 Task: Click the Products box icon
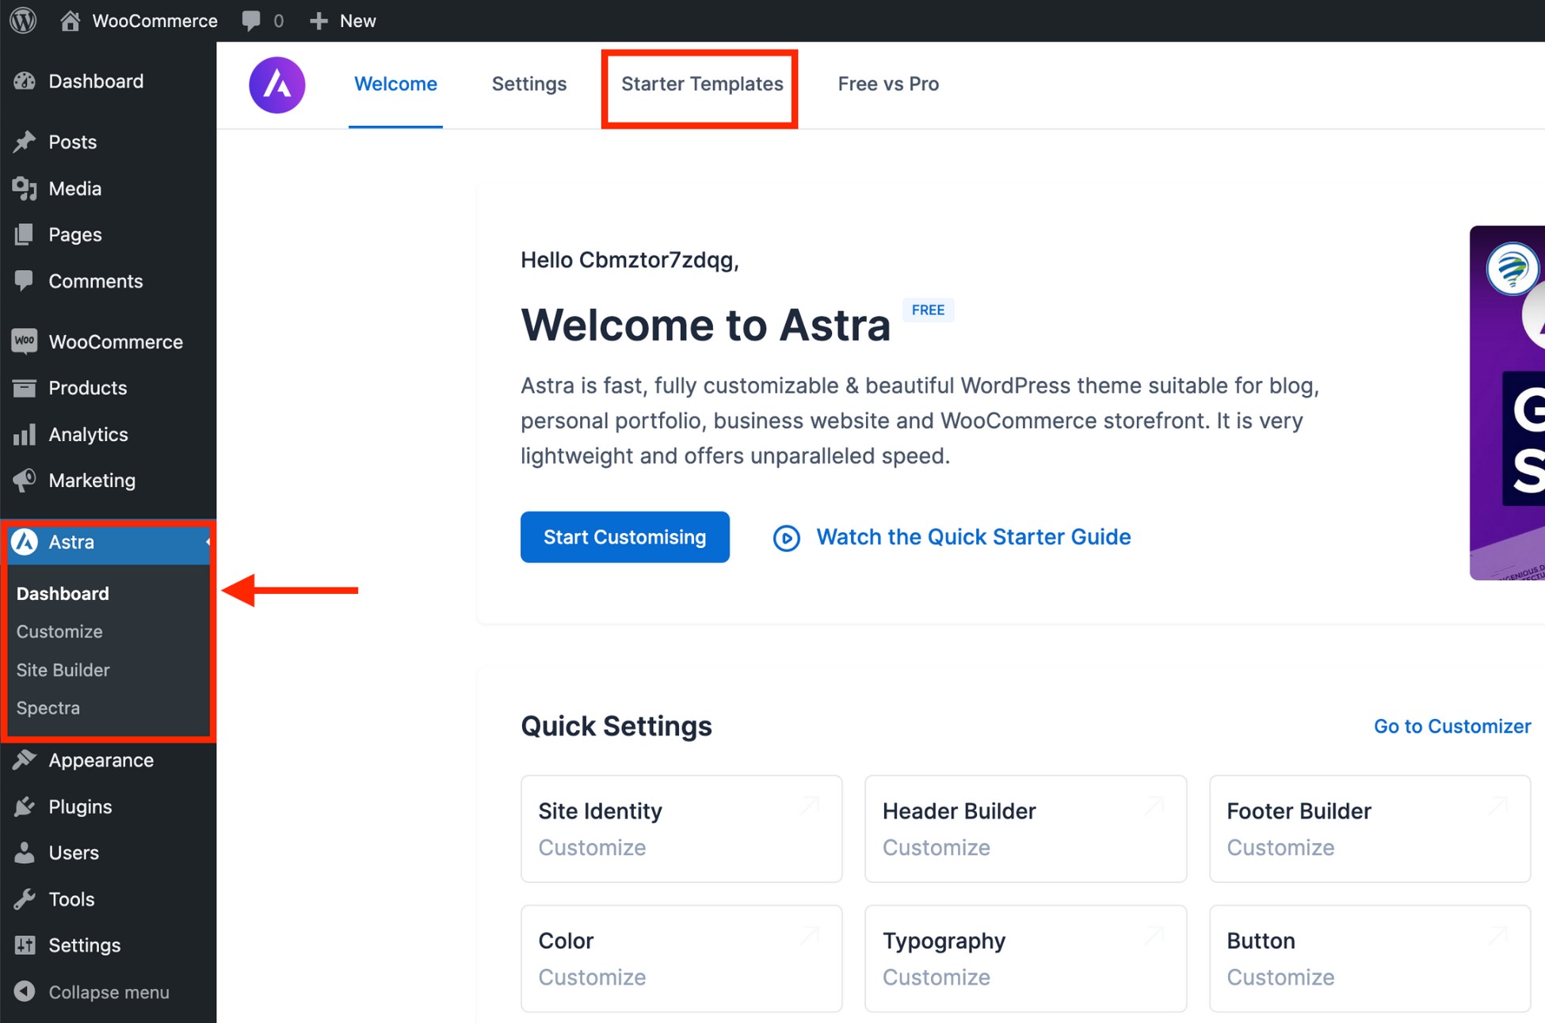(25, 388)
